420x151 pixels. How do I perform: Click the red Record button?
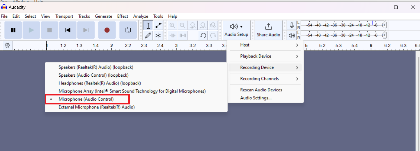(107, 30)
